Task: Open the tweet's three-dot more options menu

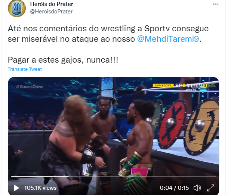Action: tap(216, 4)
